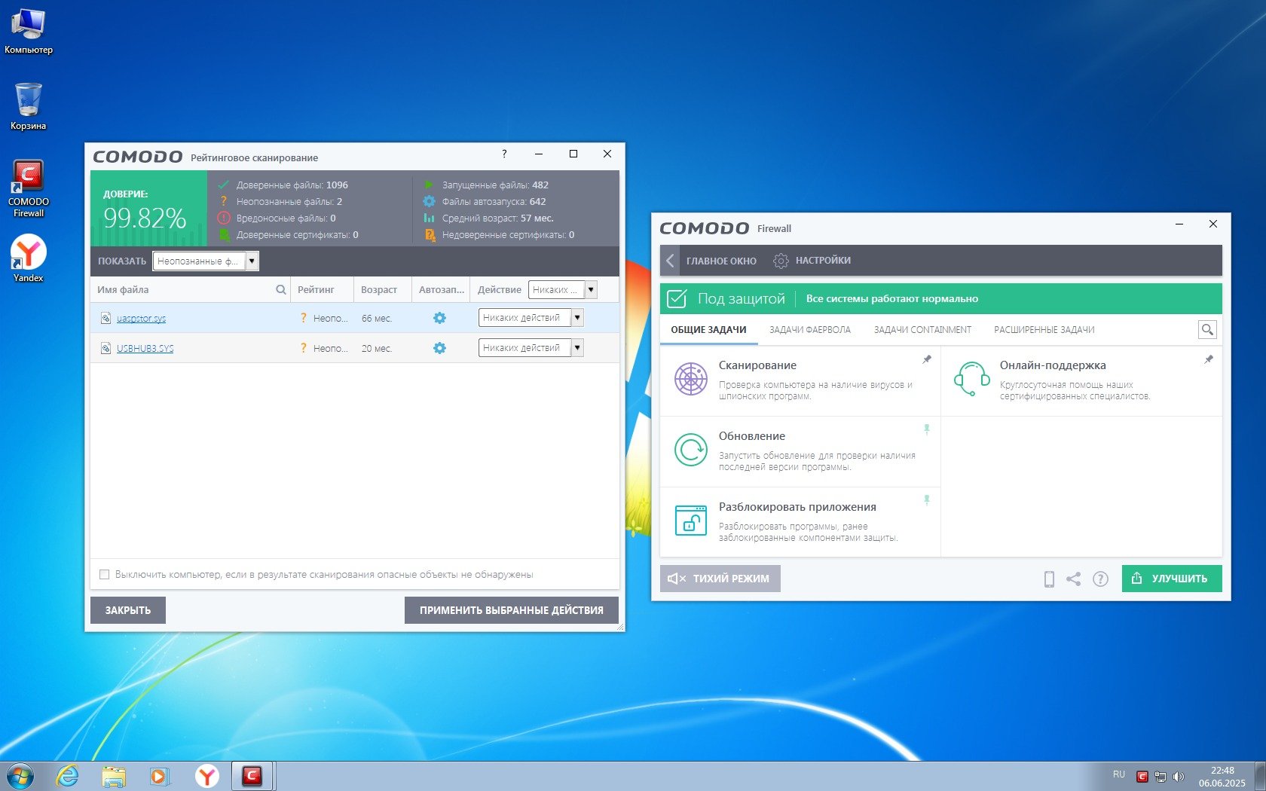Viewport: 1266px width, 791px height.
Task: Unpin the Scanning task pin
Action: pos(927,359)
